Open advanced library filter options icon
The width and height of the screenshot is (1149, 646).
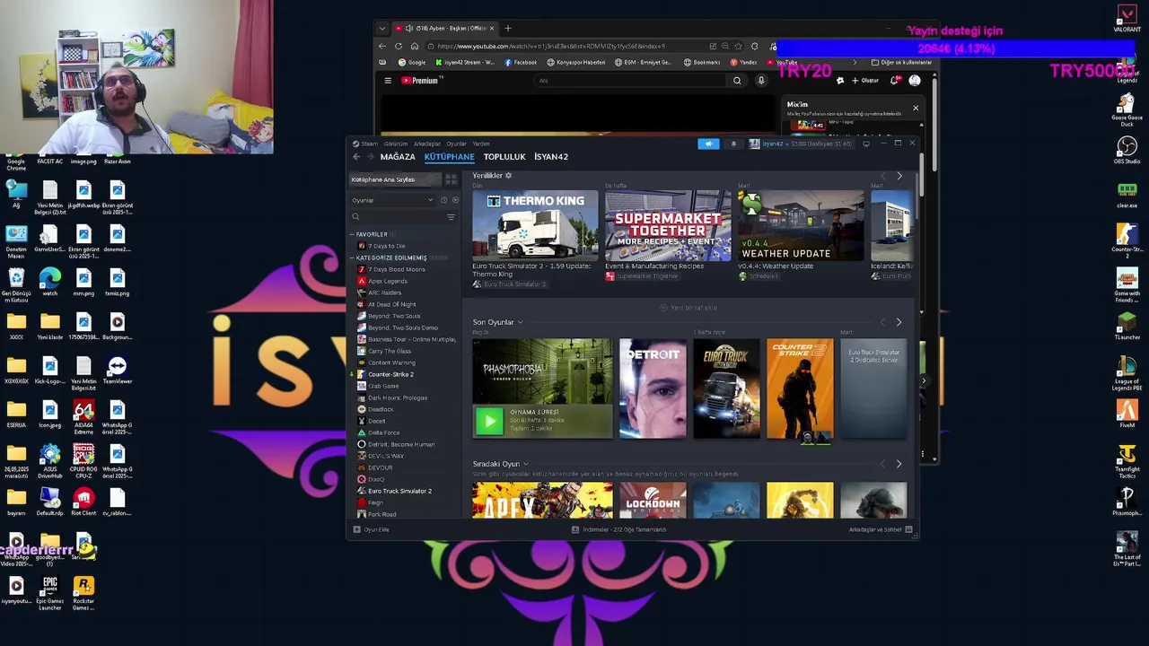451,217
